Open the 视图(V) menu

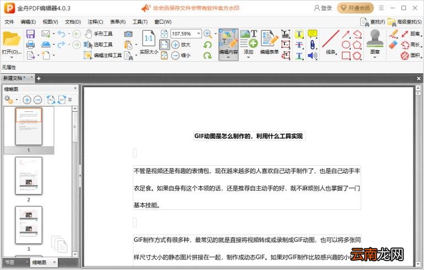[50, 21]
